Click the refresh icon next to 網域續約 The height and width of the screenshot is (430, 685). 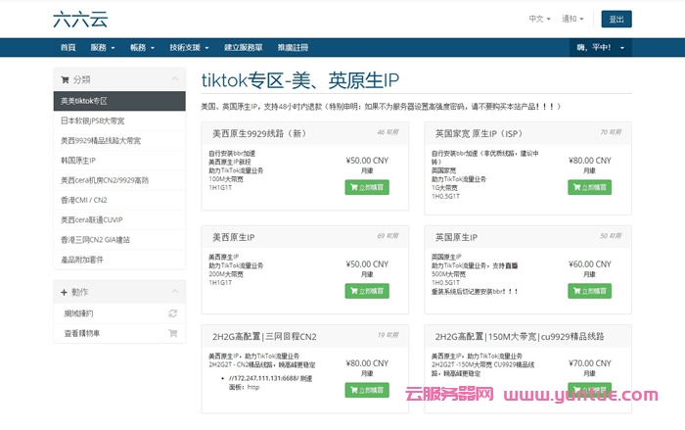[x=172, y=313]
